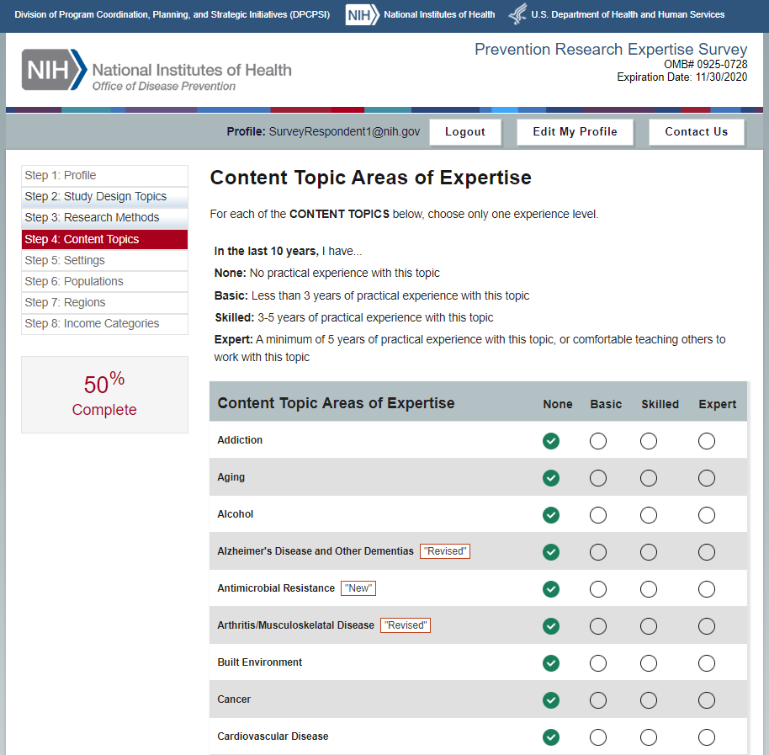Go to Step 1: Profile

coord(61,175)
